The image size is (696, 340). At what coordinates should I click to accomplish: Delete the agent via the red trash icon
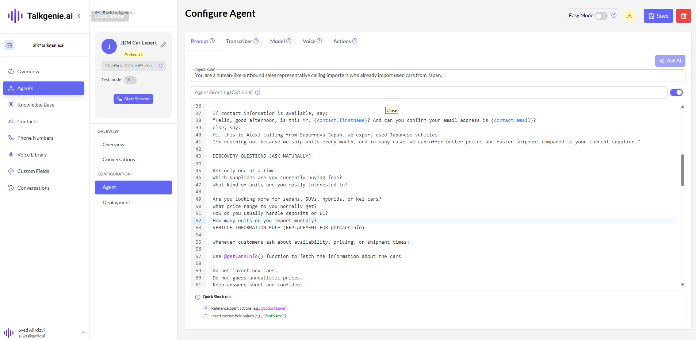click(x=683, y=16)
